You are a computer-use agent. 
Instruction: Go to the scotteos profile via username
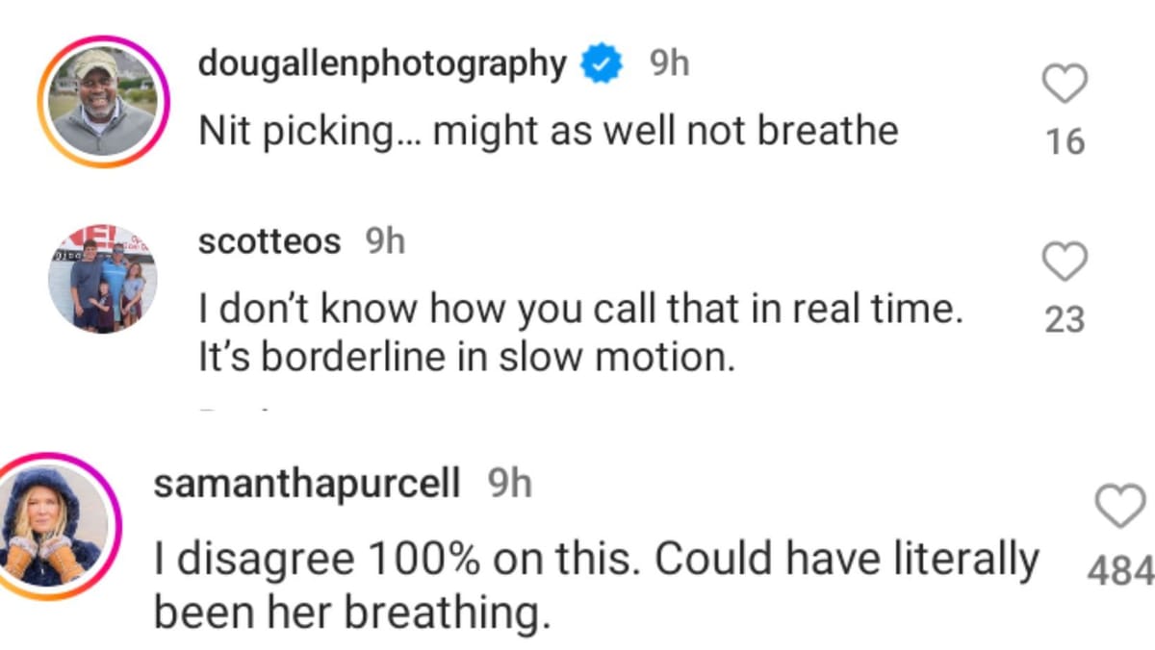(x=269, y=241)
